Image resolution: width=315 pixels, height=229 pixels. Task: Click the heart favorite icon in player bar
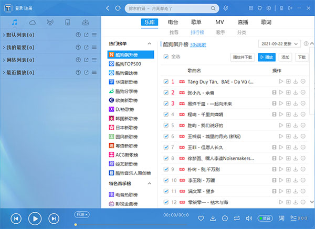[201, 218]
